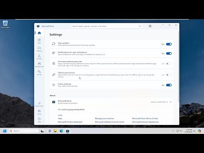Click the Windows taskbar Search box
This screenshot has height=153, width=204.
point(23,131)
